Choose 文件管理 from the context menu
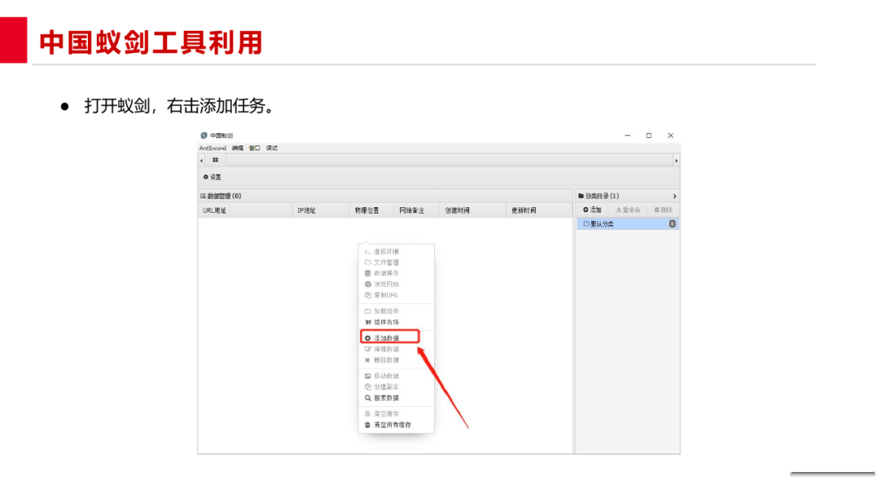This screenshot has width=878, height=494. click(397, 262)
